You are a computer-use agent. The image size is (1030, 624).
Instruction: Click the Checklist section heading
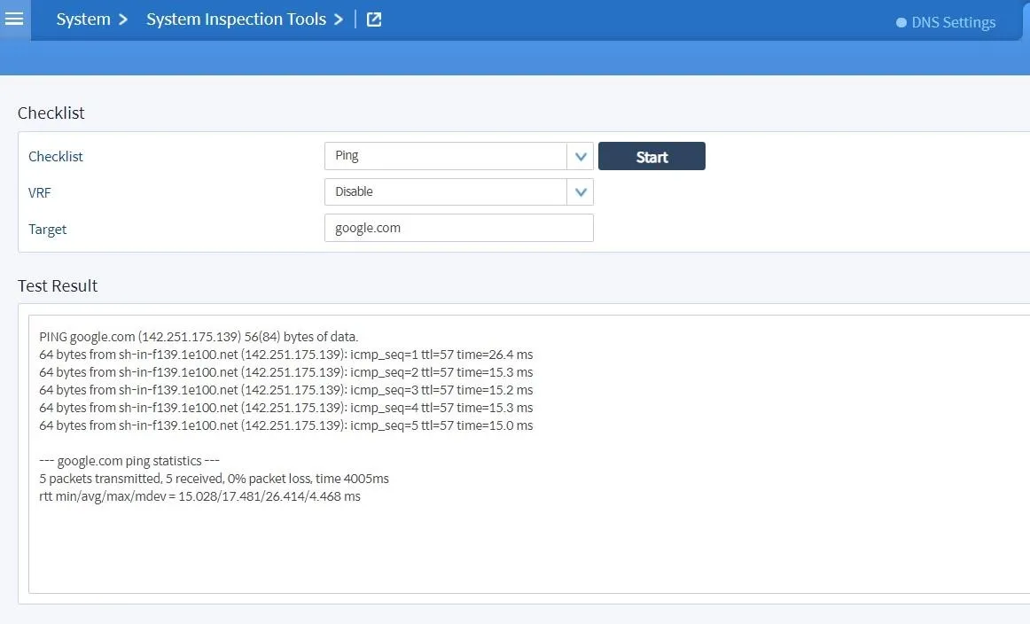pos(51,113)
